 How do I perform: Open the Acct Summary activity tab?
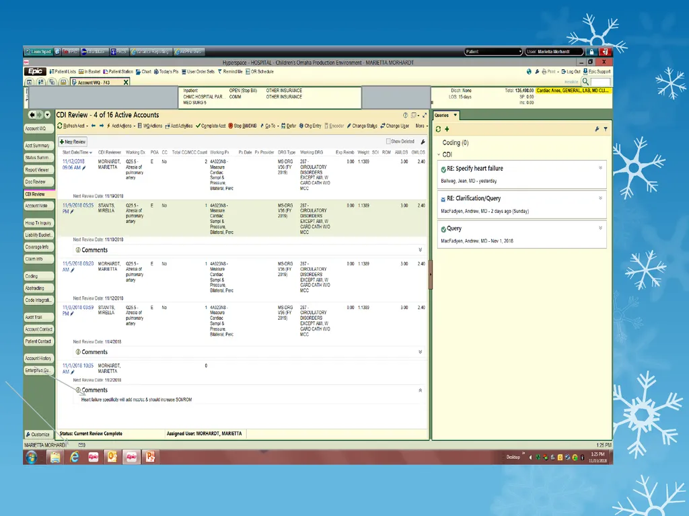[x=39, y=146]
